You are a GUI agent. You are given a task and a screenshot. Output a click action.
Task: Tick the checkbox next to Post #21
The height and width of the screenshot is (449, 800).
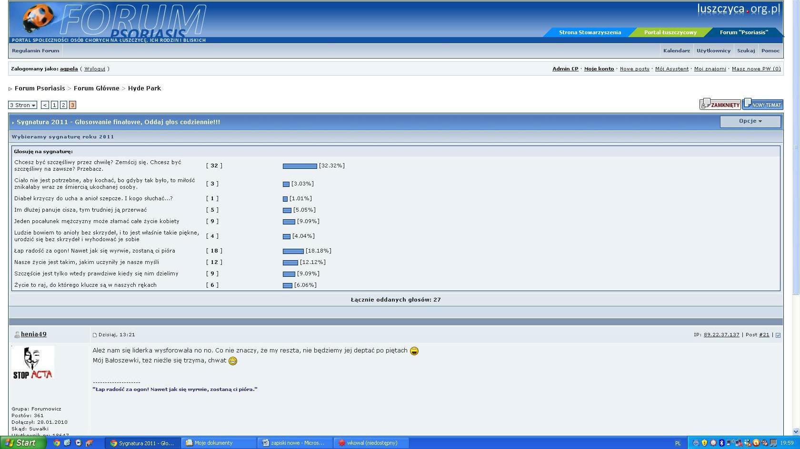[778, 335]
